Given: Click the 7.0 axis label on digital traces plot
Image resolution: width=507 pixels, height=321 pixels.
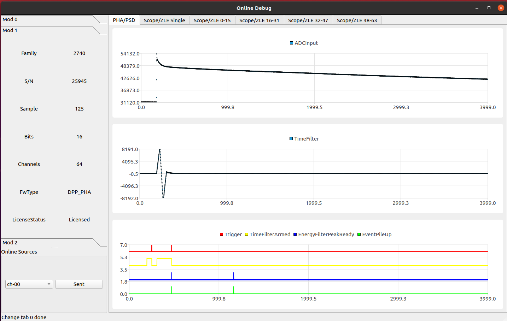Looking at the screenshot, I should (124, 245).
